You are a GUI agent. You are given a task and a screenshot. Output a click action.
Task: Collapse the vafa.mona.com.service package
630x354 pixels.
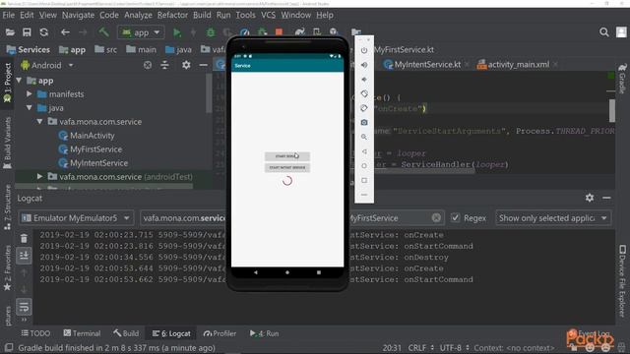(x=39, y=122)
